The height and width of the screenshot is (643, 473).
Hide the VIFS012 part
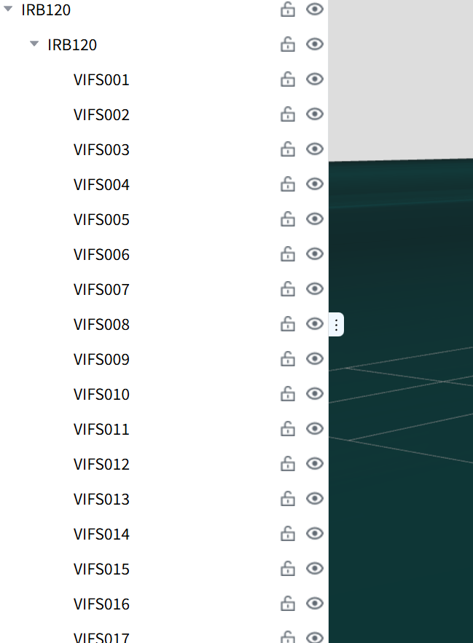(315, 463)
